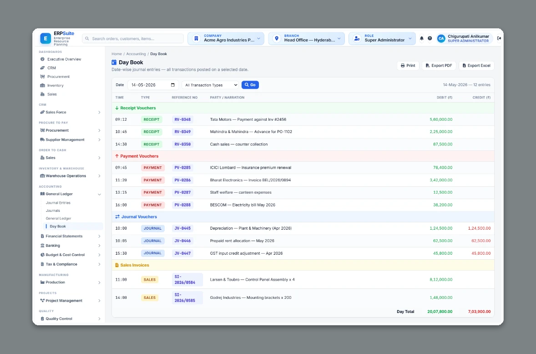
Task: Click the Go search button
Action: [x=250, y=85]
